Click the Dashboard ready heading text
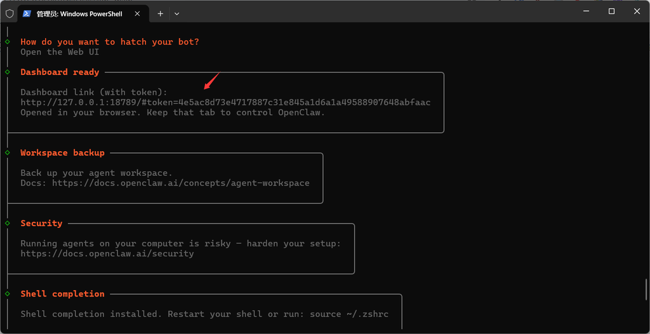This screenshot has width=650, height=334. pos(60,72)
